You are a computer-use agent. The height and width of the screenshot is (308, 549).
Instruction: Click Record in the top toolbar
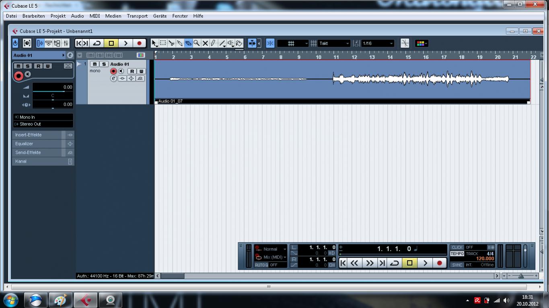(139, 43)
